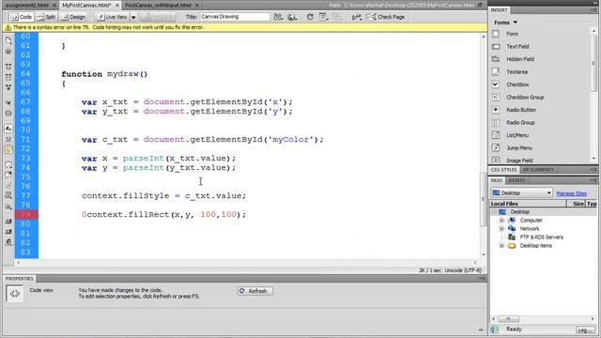
Task: Click the Files panel horizontal scrollbar thumb
Action: 508,319
